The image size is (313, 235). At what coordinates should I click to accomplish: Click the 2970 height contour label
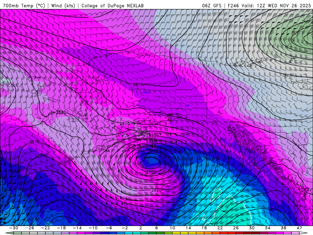(138, 85)
